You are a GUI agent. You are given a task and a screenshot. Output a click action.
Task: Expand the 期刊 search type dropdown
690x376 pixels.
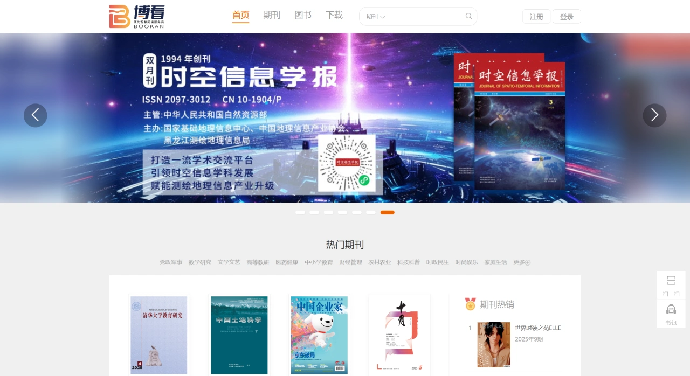(x=376, y=17)
